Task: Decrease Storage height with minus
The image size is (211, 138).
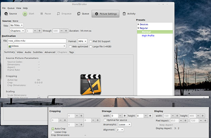Action: coord(146,116)
